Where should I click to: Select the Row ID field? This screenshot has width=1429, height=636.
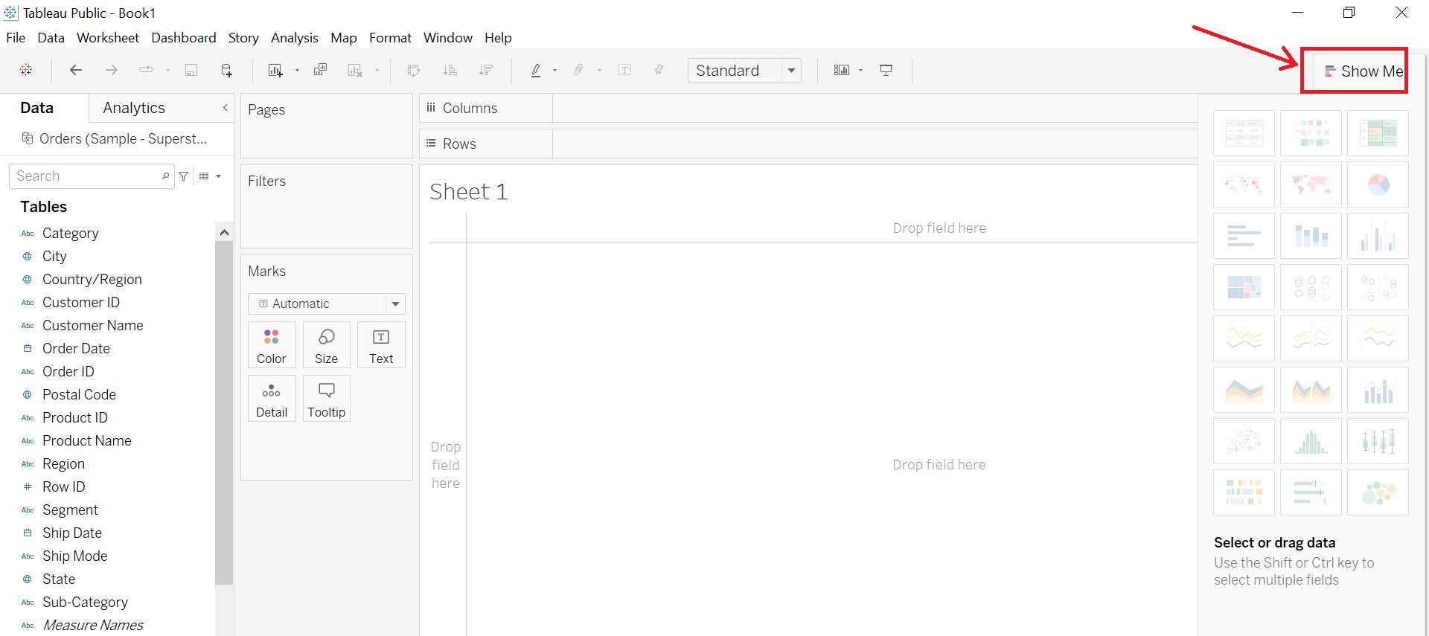pos(63,487)
